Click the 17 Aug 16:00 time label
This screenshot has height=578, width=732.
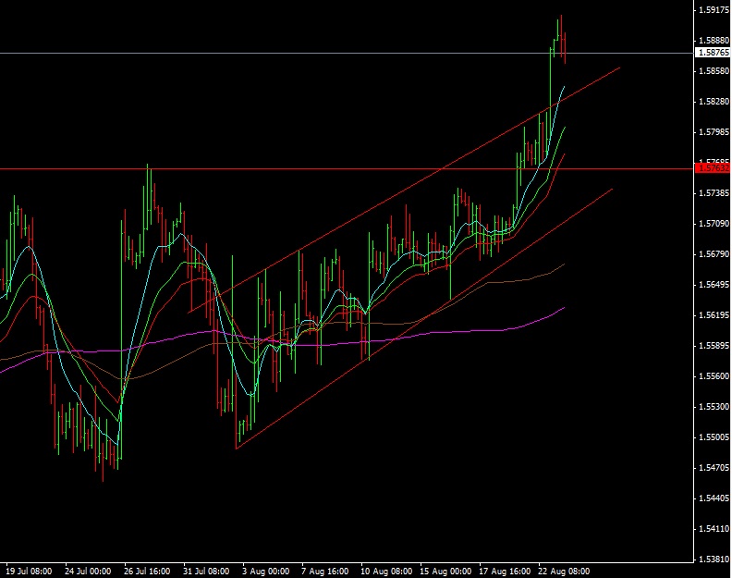point(505,572)
